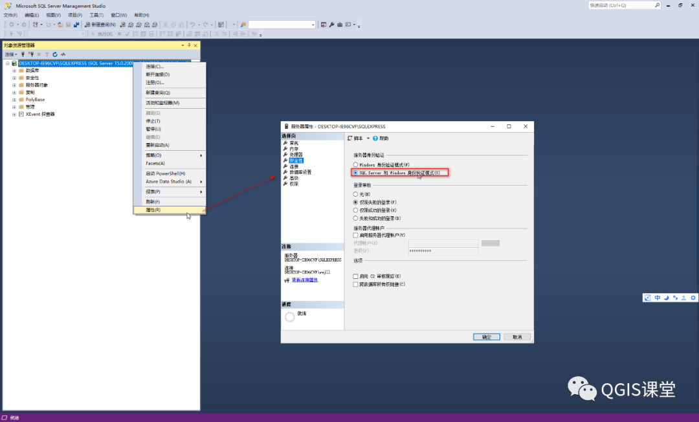Open the 报表(P) submenu in context menu
The height and width of the screenshot is (422, 699).
click(170, 192)
